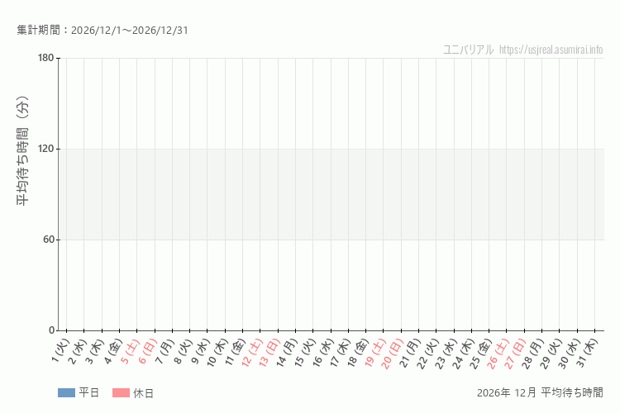Select the 1(火) date label
Image resolution: width=620 pixels, height=413 pixels.
(x=61, y=350)
